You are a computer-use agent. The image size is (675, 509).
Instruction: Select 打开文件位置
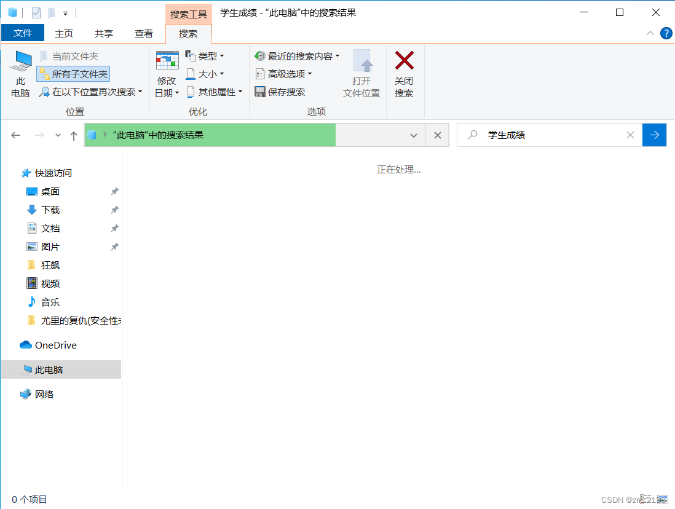pyautogui.click(x=362, y=74)
